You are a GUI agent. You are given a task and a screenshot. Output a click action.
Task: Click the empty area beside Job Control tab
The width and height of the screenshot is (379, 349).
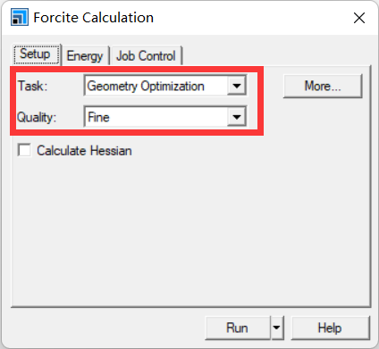tap(275, 55)
